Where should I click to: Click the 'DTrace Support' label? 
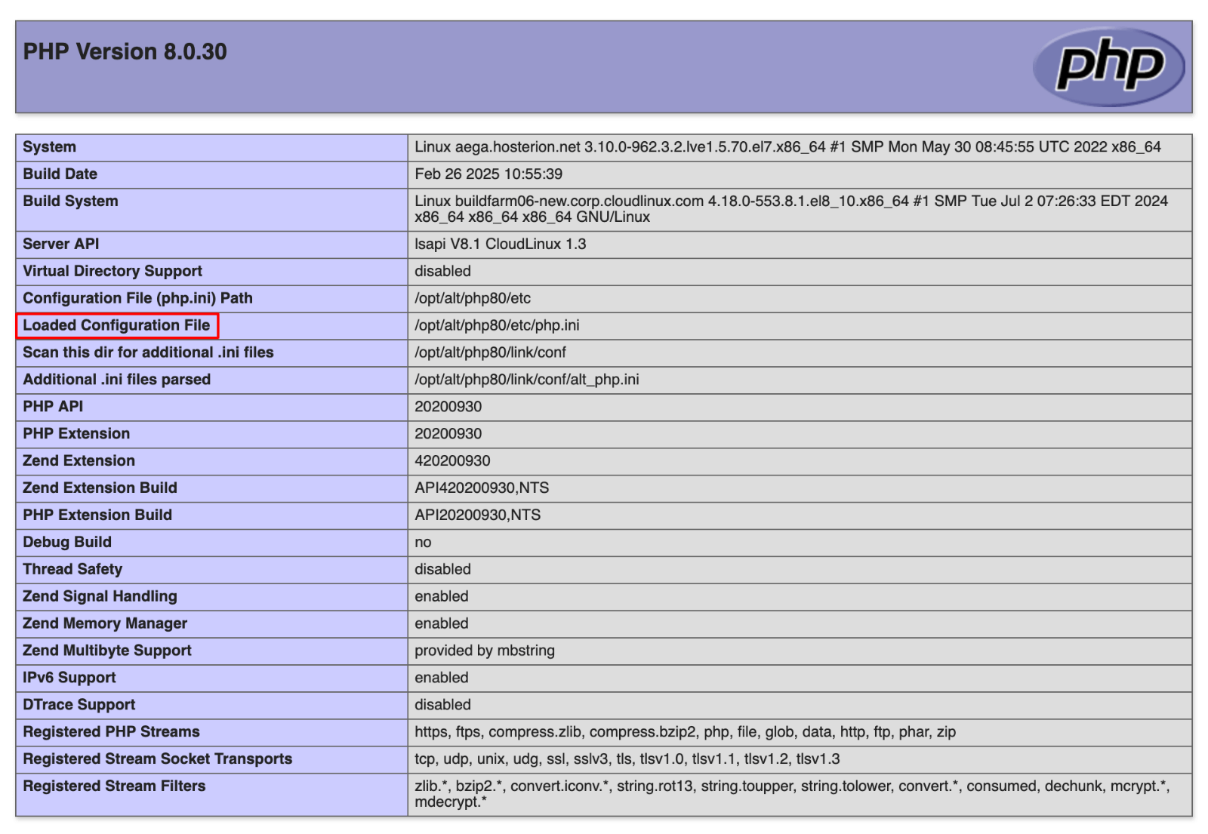pyautogui.click(x=80, y=705)
